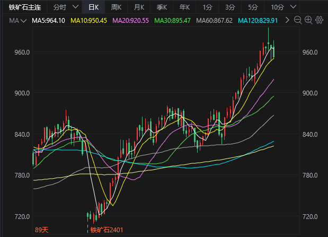Viewport: 328px width, 237px height.
Task: Select the 年K period tab
Action: (184, 7)
